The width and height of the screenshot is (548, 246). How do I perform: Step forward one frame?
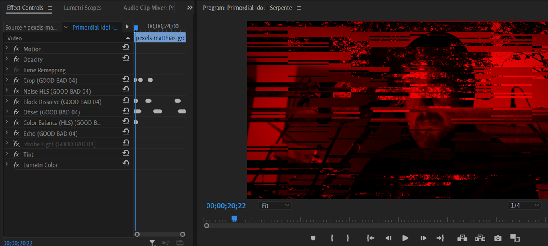(424, 238)
